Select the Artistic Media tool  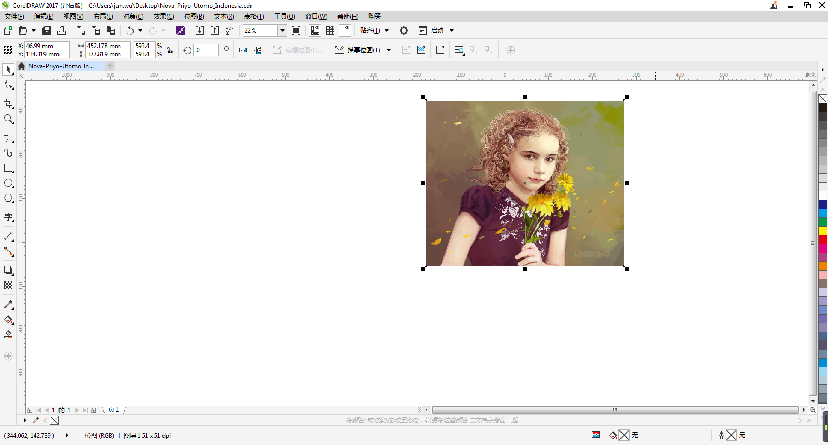8,153
